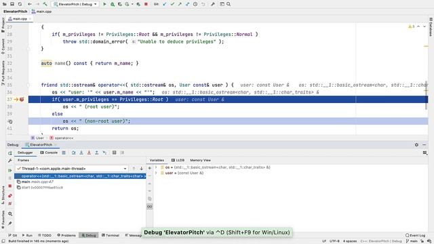This screenshot has height=244, width=434.
Task: Jump to next highlighted warning arrow
Action: [x=425, y=26]
